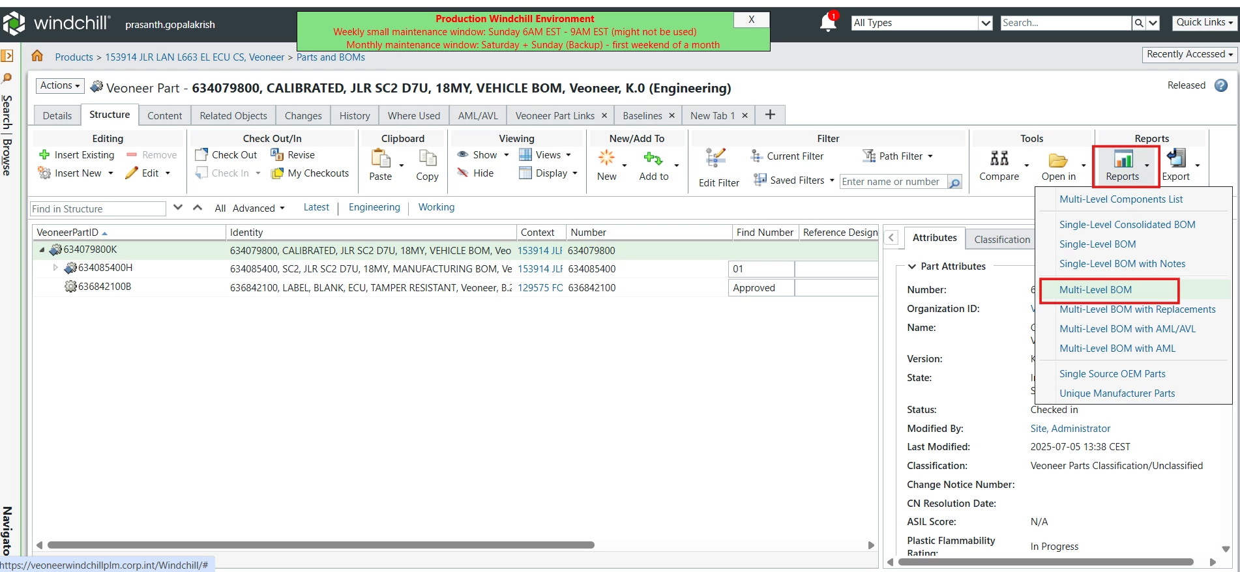Open the notifications bell

pos(827,23)
